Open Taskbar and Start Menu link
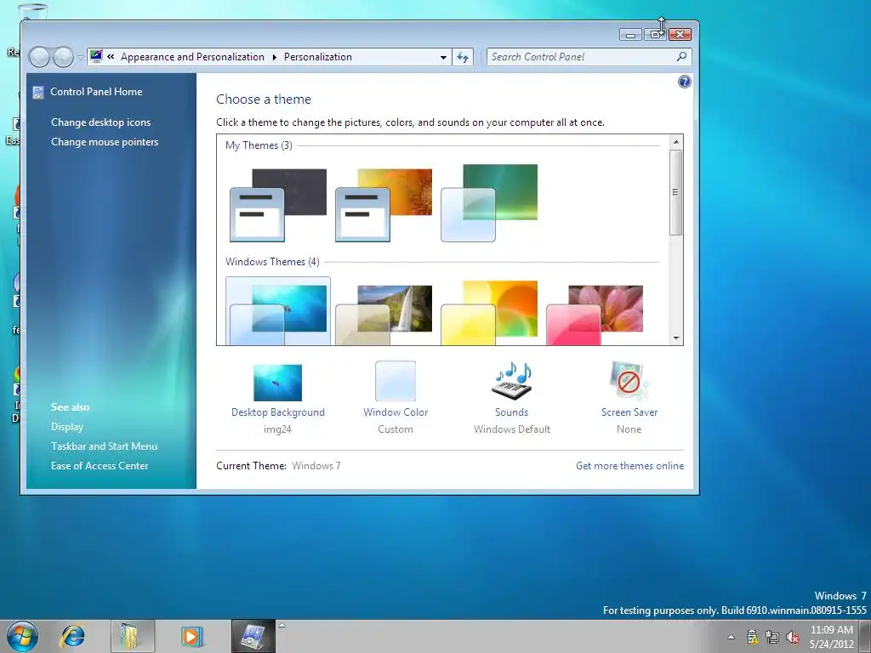Image resolution: width=871 pixels, height=653 pixels. tap(104, 446)
